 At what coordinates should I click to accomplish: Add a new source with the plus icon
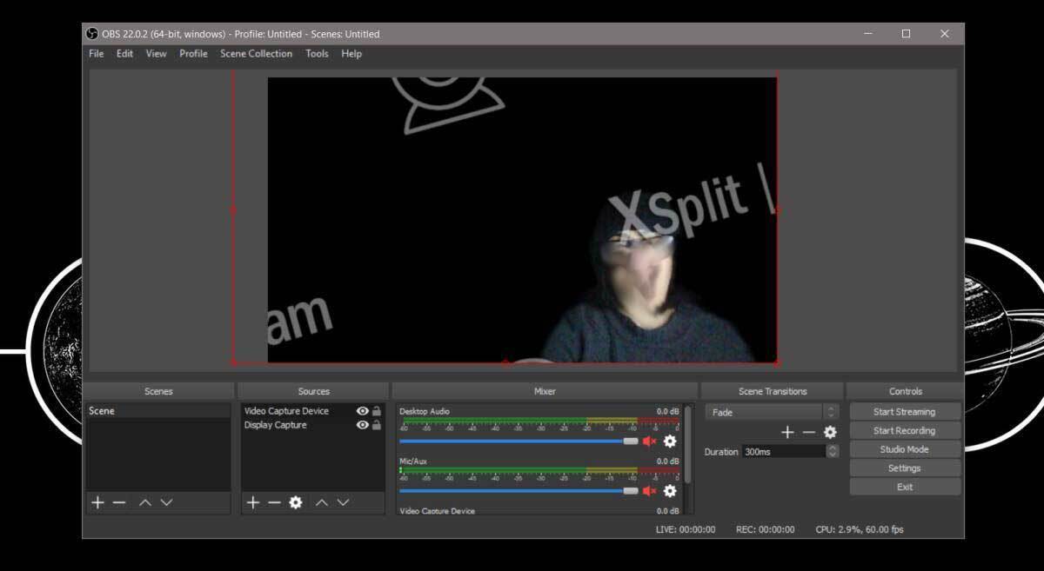252,502
